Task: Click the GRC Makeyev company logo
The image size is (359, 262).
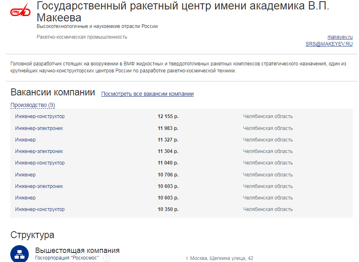Action: [20, 10]
